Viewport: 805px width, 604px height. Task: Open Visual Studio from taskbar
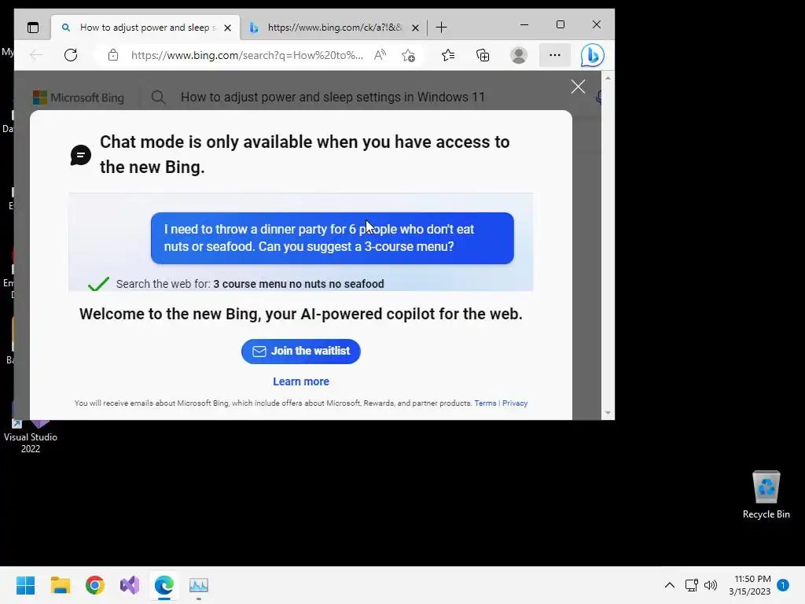point(130,585)
